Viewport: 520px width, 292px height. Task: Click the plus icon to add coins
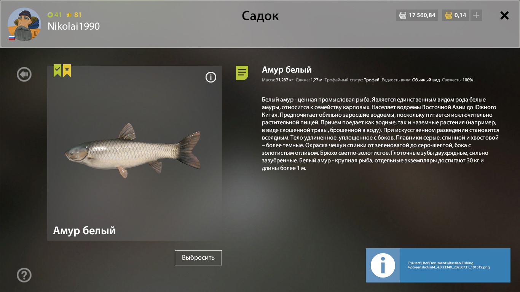point(476,15)
